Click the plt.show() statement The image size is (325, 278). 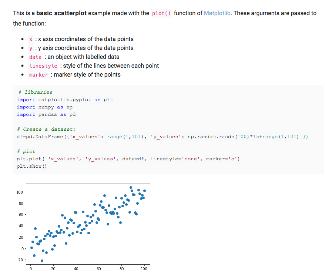click(31, 166)
